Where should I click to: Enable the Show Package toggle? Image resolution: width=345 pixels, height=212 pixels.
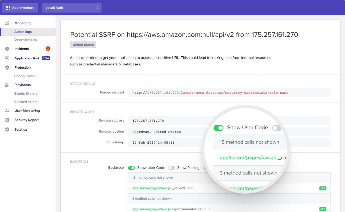[171, 168]
